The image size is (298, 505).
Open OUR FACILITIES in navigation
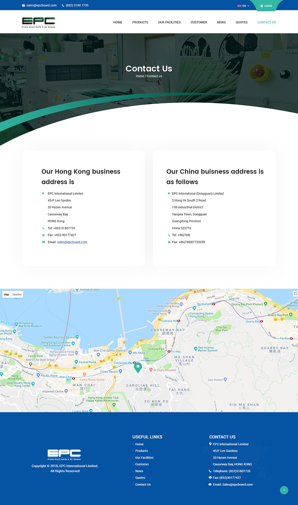(x=169, y=22)
